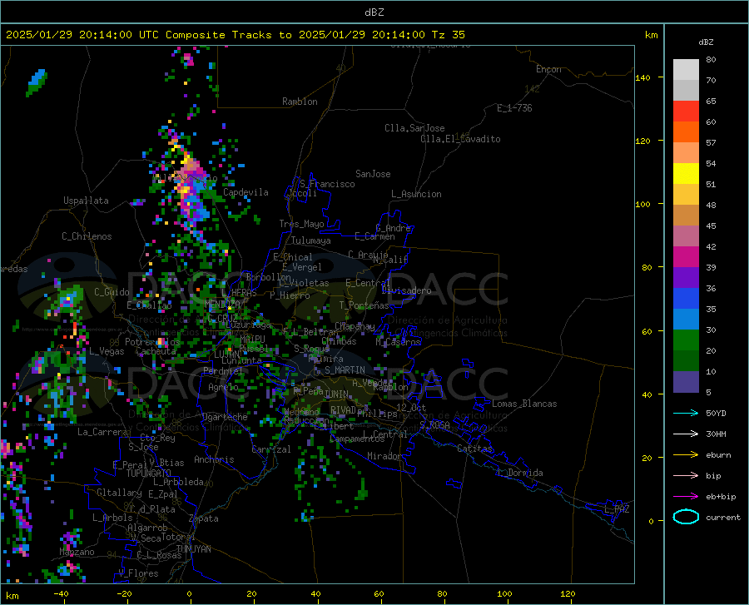Click the white 30HM arrow legend icon
Image resolution: width=749 pixels, height=605 pixels.
(x=686, y=434)
